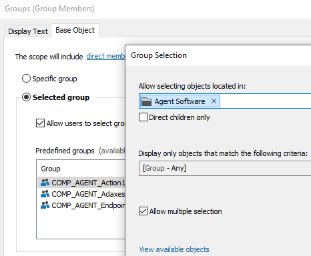
Task: Click the Agent Software location label
Action: (x=180, y=101)
